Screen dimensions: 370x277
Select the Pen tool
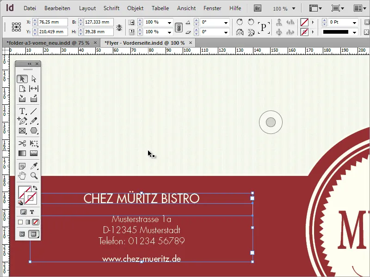22,121
